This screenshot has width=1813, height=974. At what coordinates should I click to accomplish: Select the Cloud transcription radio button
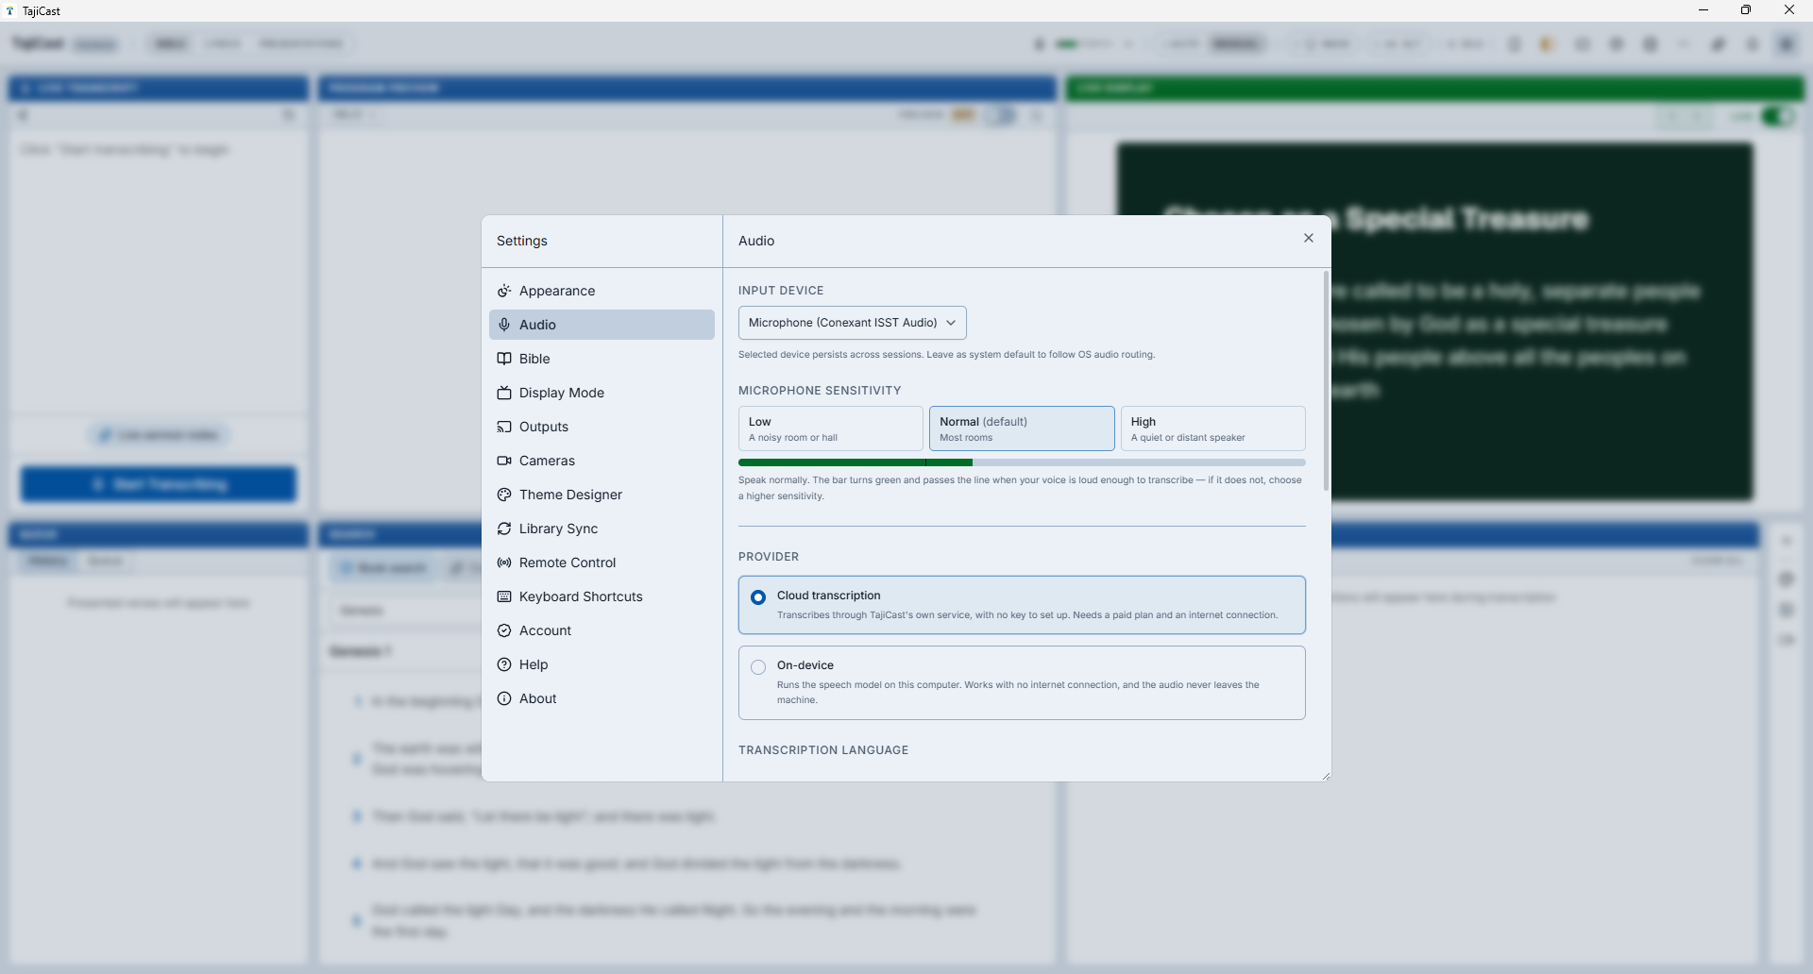[x=758, y=597]
